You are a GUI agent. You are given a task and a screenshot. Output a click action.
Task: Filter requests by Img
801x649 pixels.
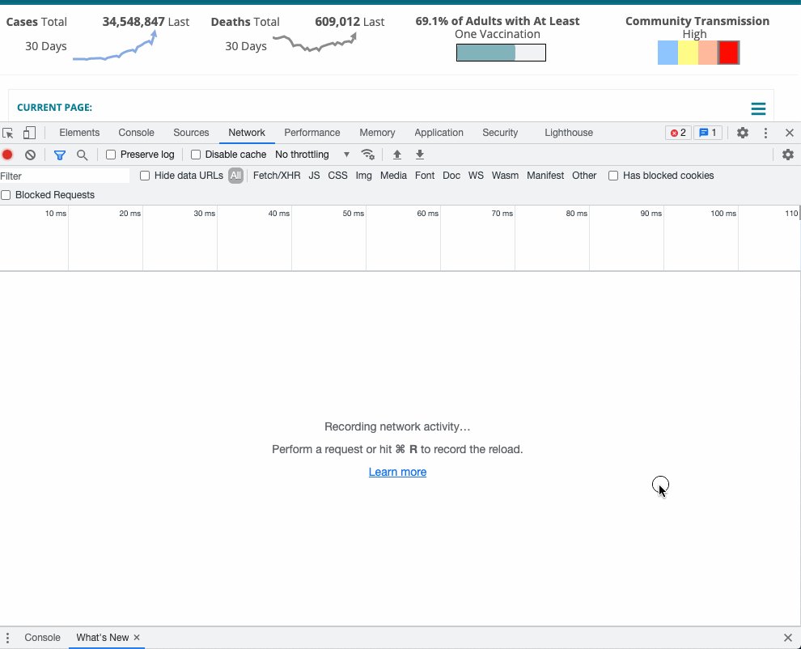(364, 176)
